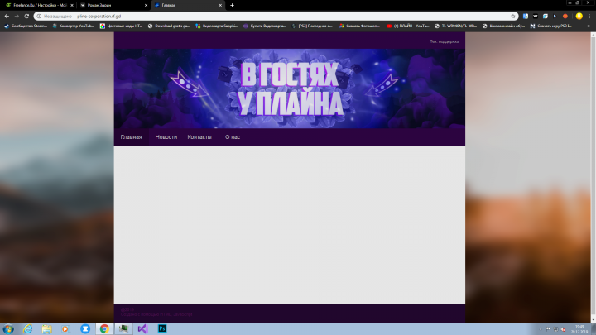
Task: Open the 'Контакты' site menu item
Action: pos(199,137)
